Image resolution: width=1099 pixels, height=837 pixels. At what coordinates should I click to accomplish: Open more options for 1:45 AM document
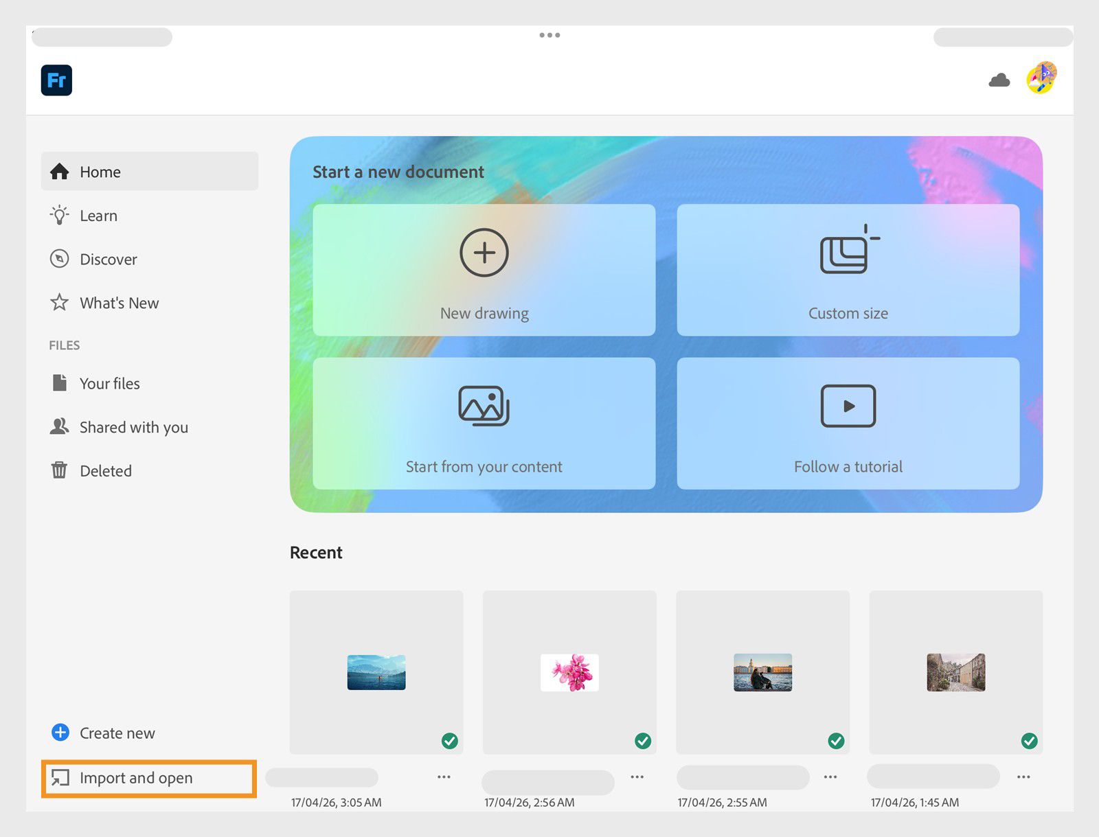click(1023, 777)
